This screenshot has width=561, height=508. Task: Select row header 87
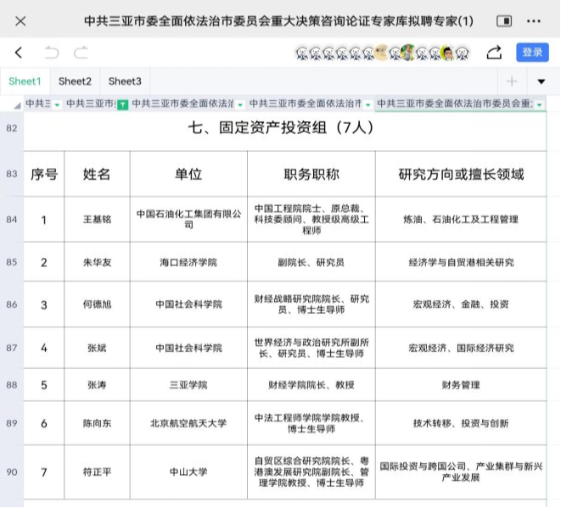tap(12, 348)
